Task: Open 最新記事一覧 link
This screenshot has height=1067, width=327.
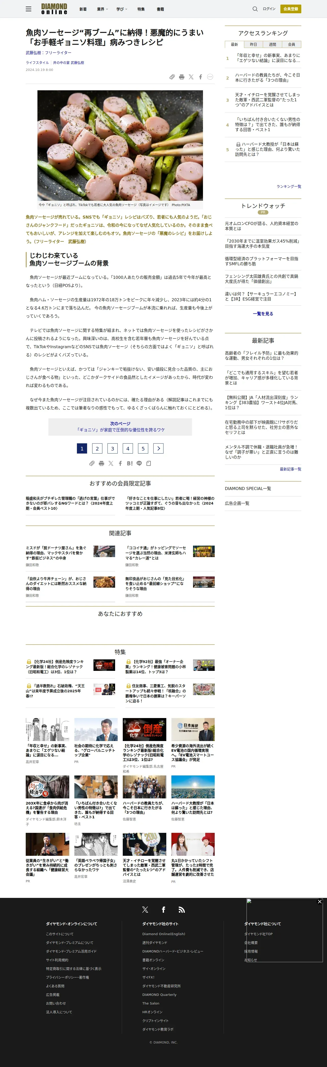Action: 291,469
